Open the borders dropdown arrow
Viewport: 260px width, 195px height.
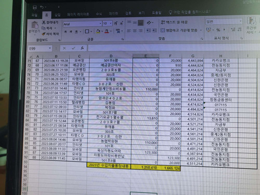91,32
